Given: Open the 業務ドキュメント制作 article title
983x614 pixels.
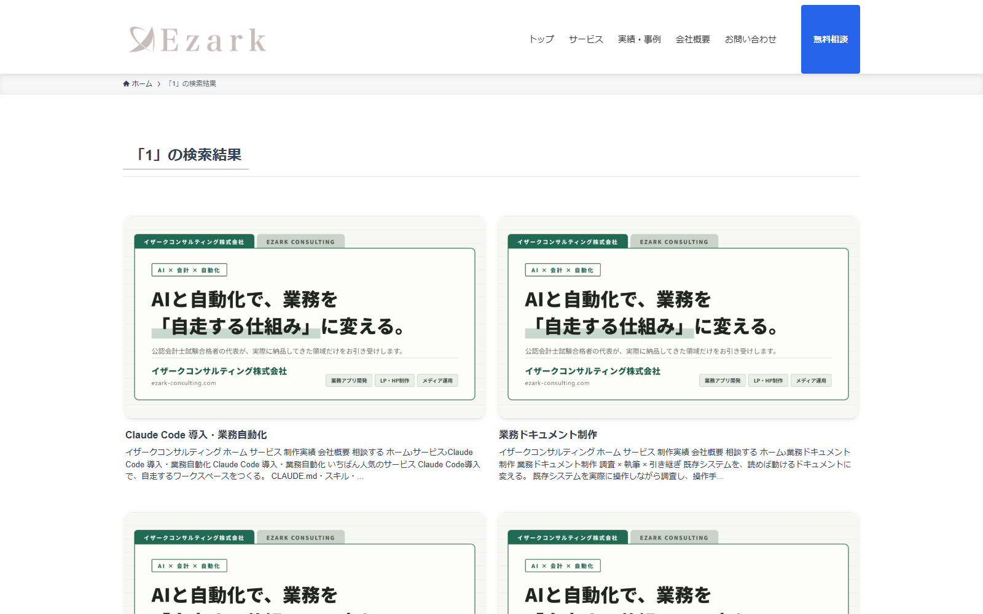Looking at the screenshot, I should [548, 435].
